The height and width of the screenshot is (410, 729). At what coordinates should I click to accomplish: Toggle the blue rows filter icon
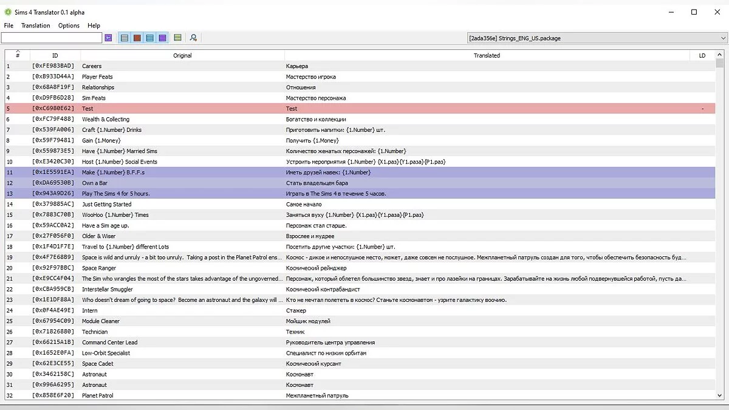150,38
